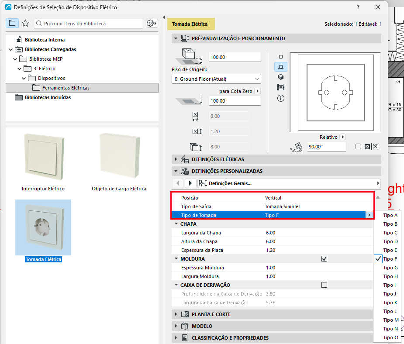Open the Definições Gerais page dropdown
Image resolution: width=404 pixels, height=344 pixels.
click(289, 183)
